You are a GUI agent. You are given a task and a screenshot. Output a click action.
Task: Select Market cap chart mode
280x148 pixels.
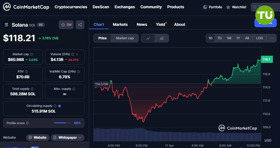tap(125, 38)
